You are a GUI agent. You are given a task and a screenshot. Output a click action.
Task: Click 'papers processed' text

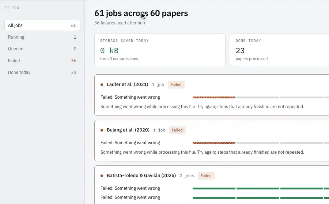(252, 59)
